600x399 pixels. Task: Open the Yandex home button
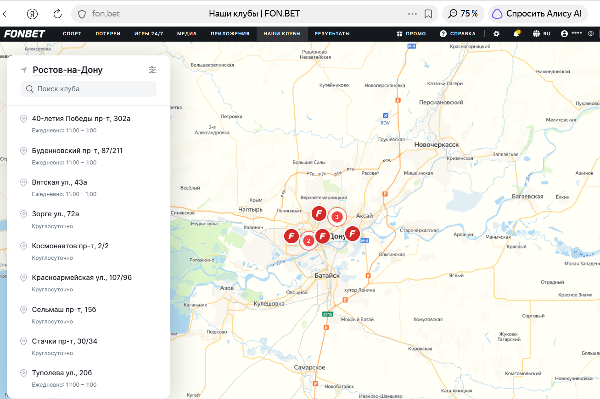[x=32, y=14]
